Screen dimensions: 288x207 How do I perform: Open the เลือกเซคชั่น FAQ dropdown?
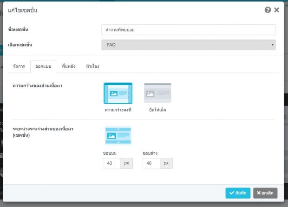(x=188, y=45)
